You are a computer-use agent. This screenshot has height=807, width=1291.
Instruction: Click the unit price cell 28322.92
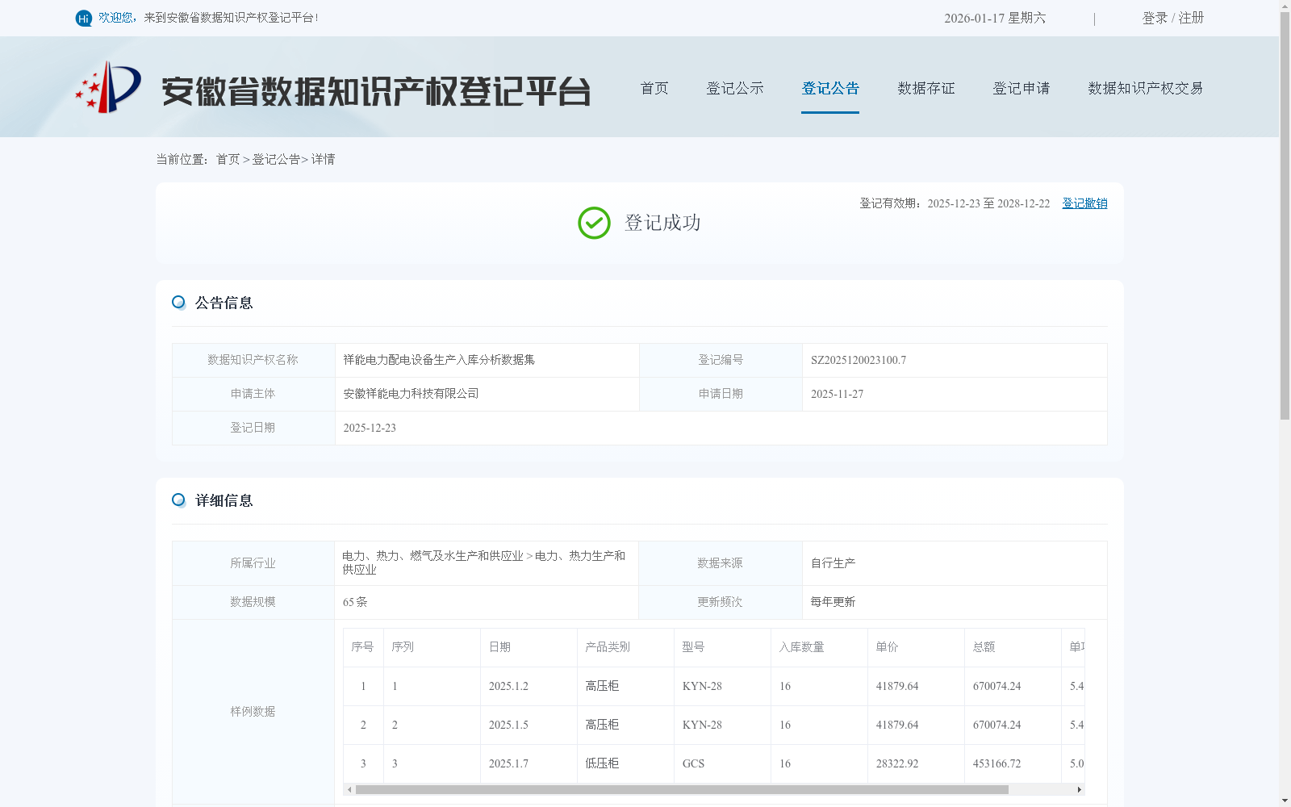897,763
